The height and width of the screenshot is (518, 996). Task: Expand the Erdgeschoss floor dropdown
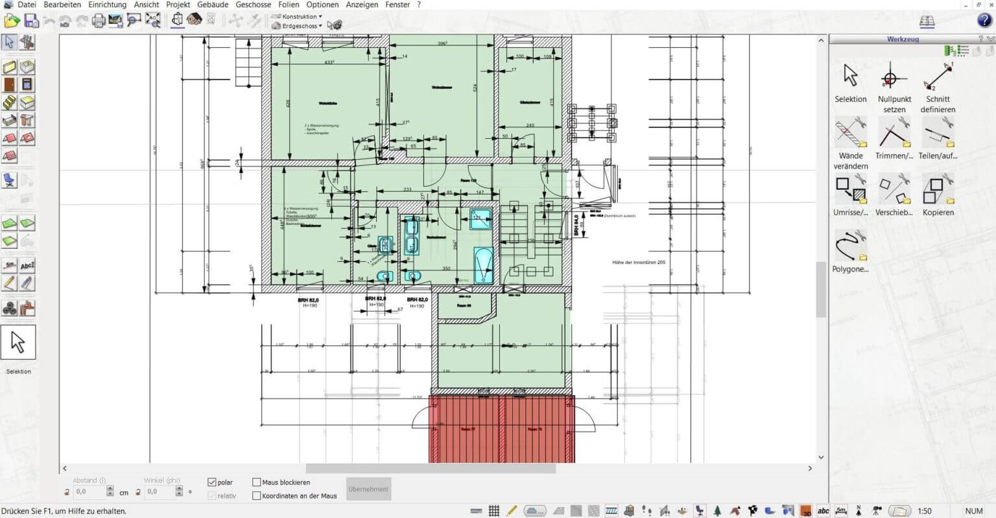(x=297, y=26)
